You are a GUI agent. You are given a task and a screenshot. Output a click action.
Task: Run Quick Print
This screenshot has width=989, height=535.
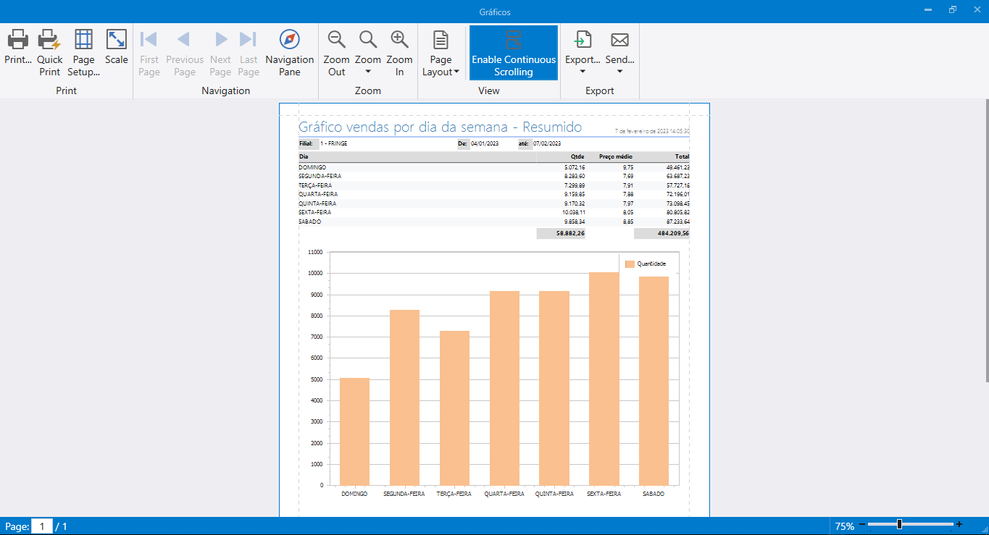click(50, 40)
